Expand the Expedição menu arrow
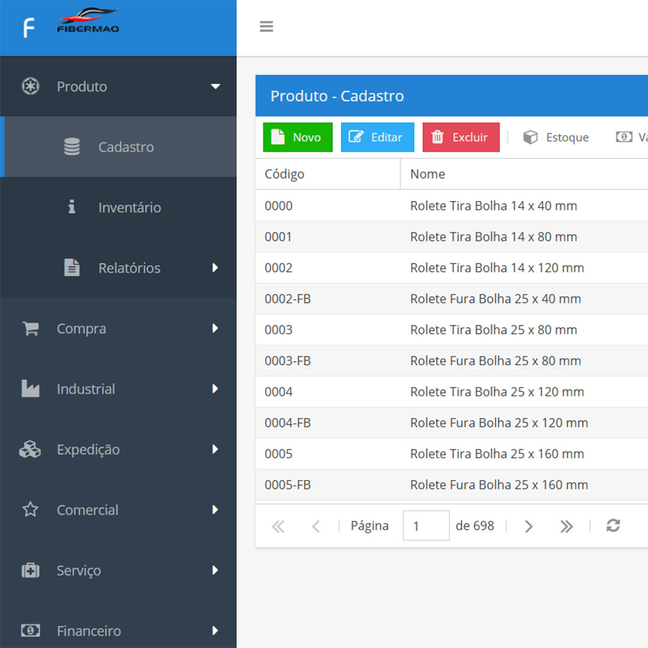Screen dimensions: 648x648 pyautogui.click(x=215, y=449)
